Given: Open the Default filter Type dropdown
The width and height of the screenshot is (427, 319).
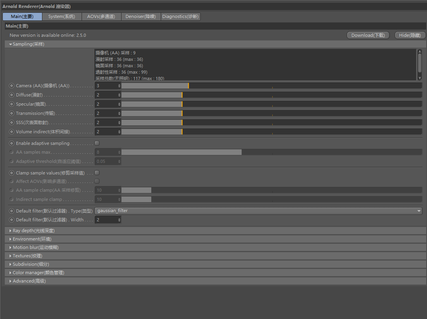Looking at the screenshot, I should click(258, 211).
